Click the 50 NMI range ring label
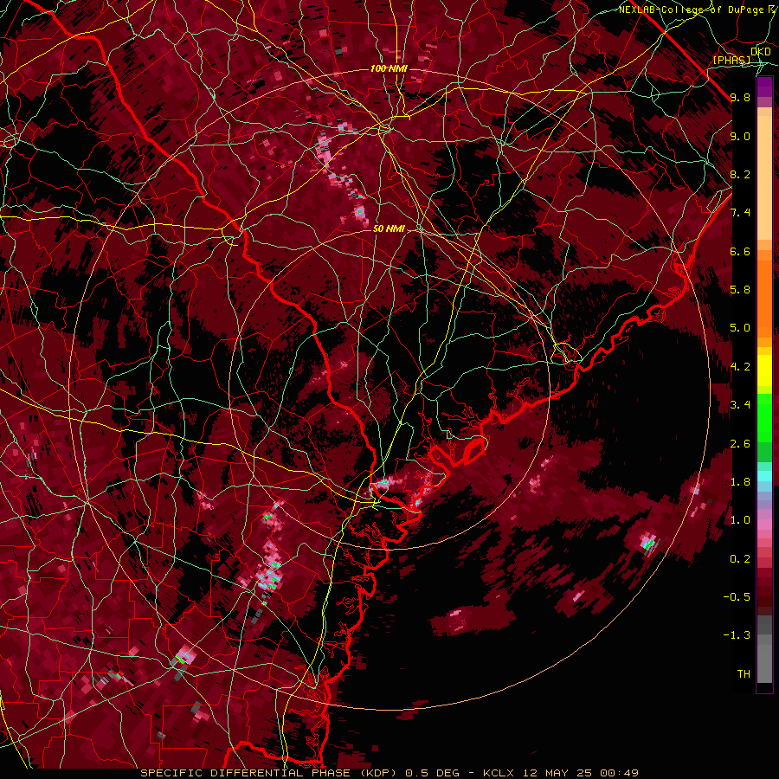 pos(389,229)
